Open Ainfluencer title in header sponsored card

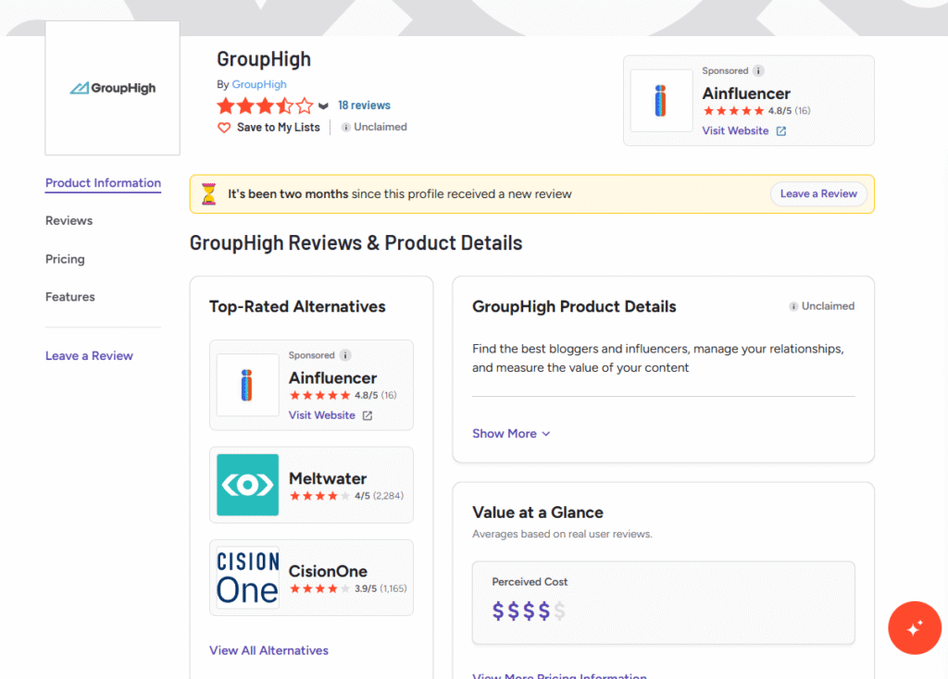pyautogui.click(x=746, y=93)
